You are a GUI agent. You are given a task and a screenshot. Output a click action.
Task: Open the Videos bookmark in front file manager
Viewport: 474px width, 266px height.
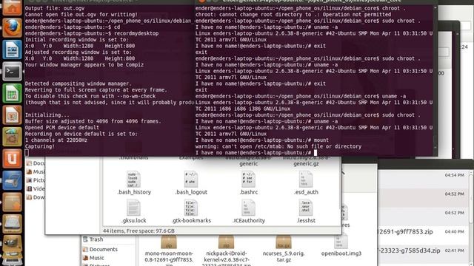[36, 189]
